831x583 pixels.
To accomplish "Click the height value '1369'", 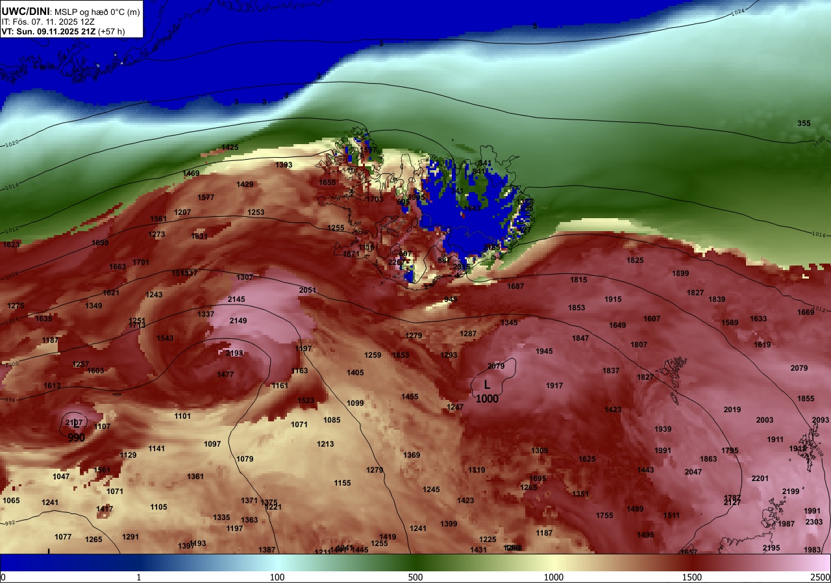I will [x=412, y=455].
